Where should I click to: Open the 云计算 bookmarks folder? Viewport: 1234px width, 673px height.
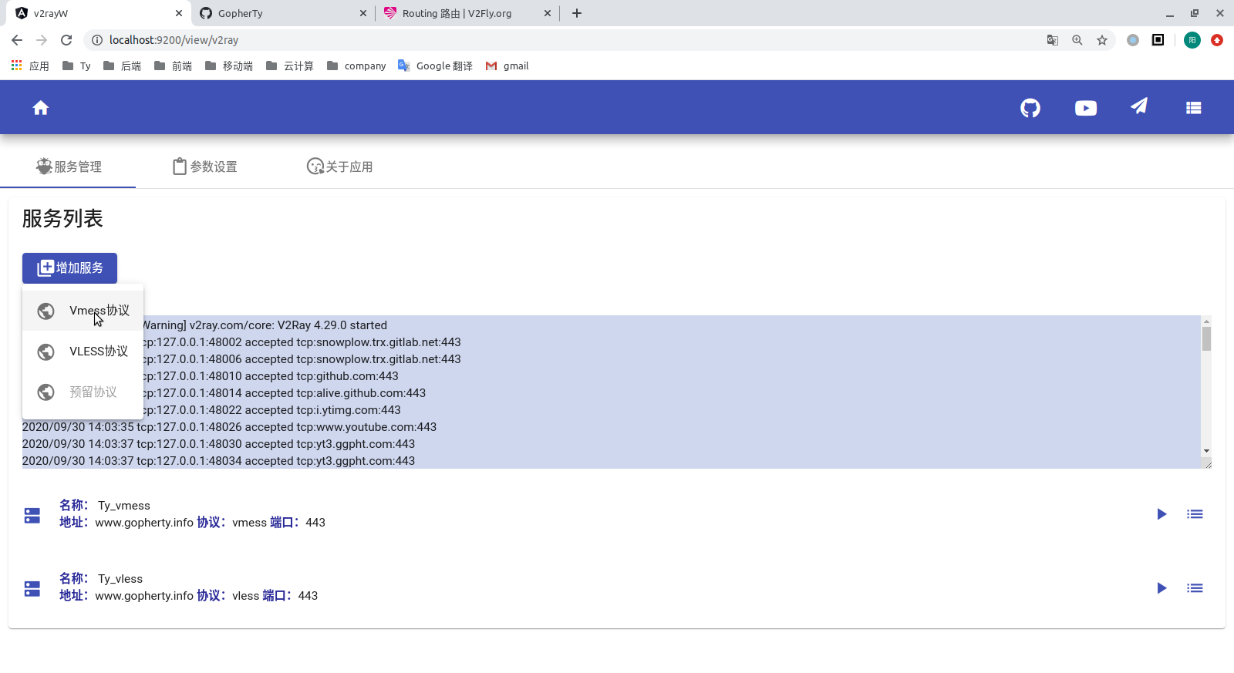[x=290, y=66]
